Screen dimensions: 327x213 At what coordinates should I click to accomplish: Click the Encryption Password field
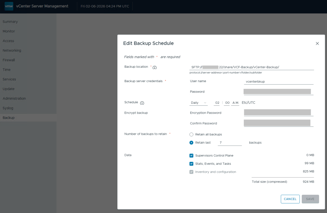[277, 112]
